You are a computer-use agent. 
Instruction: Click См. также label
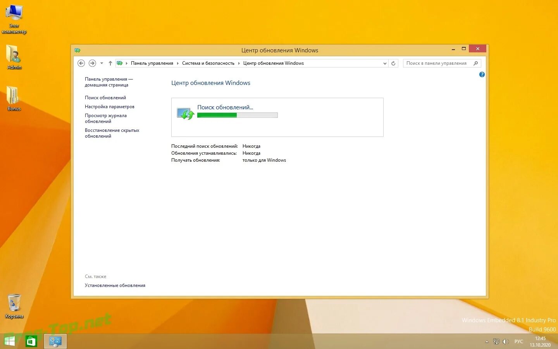tap(95, 276)
